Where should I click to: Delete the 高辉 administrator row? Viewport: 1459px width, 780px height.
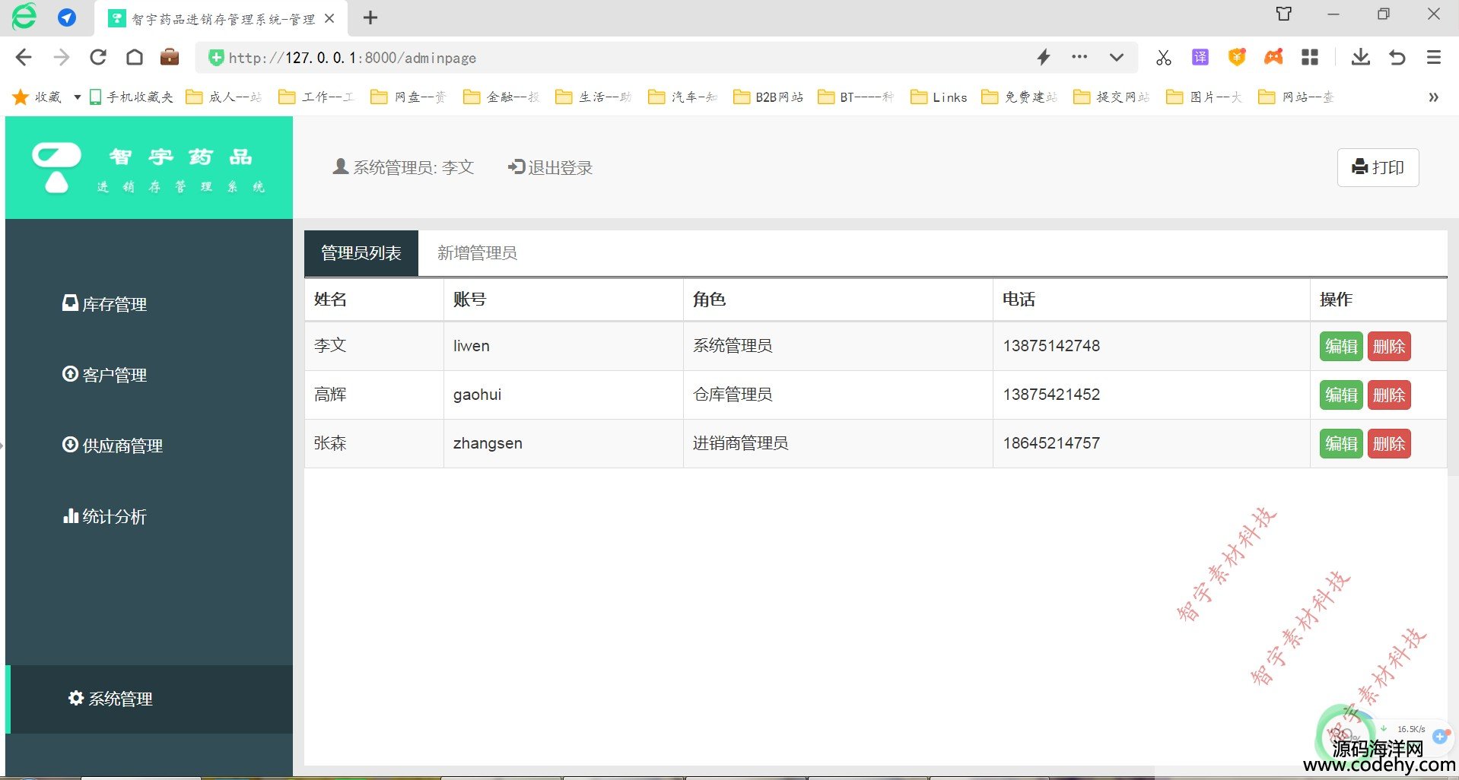point(1388,395)
